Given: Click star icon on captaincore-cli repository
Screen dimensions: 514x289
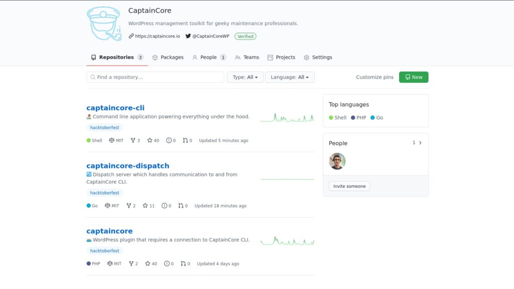Looking at the screenshot, I should pyautogui.click(x=150, y=140).
